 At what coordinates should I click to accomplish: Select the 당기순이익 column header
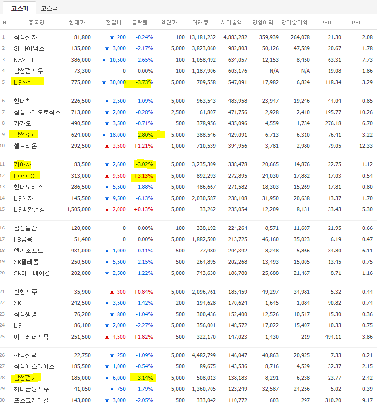point(294,23)
